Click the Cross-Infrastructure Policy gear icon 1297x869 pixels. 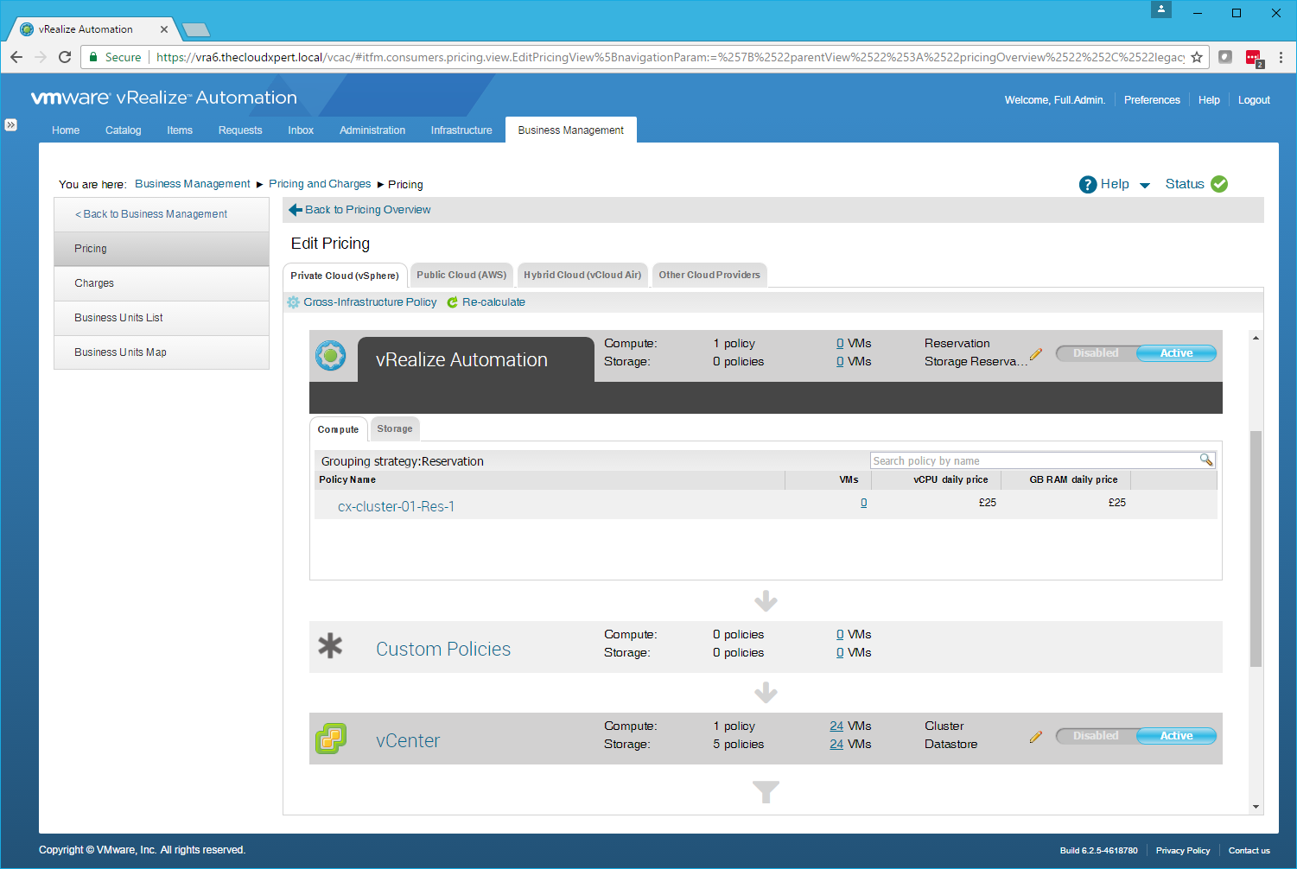pyautogui.click(x=294, y=302)
